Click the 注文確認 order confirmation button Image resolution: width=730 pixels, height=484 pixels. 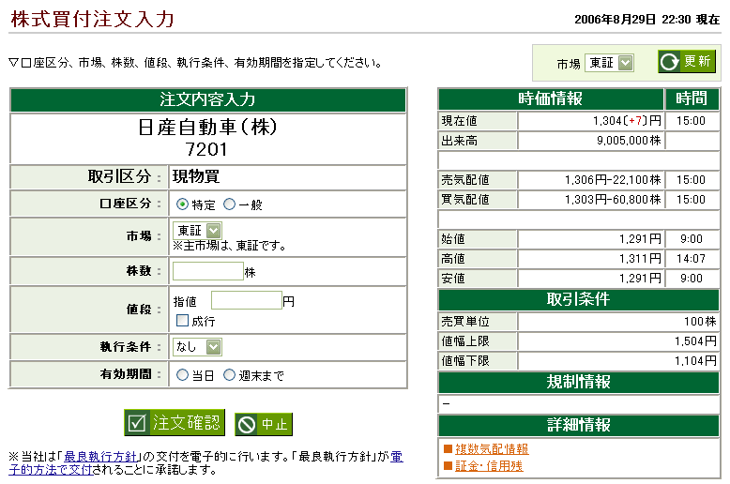point(175,423)
